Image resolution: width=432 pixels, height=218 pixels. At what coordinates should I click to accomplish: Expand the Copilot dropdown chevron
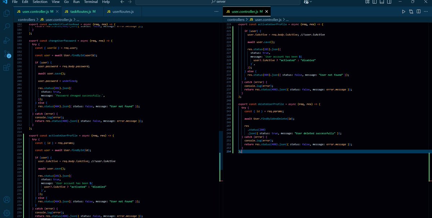point(311,2)
